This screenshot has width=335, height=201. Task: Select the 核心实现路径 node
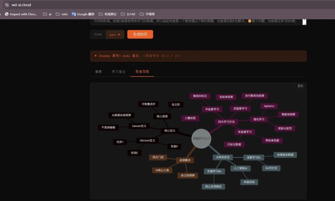point(214,186)
